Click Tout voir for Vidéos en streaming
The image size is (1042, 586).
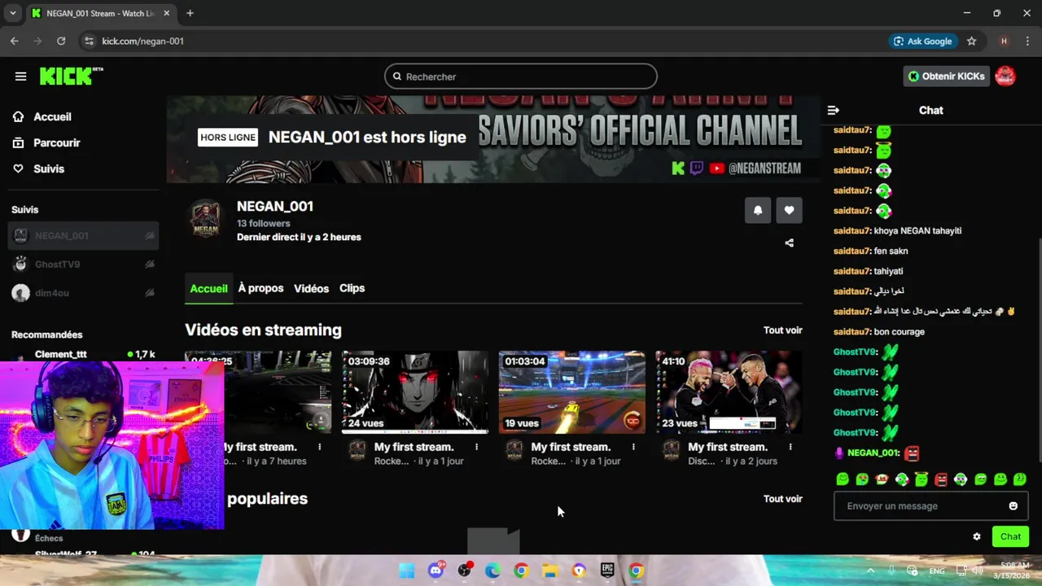click(782, 330)
